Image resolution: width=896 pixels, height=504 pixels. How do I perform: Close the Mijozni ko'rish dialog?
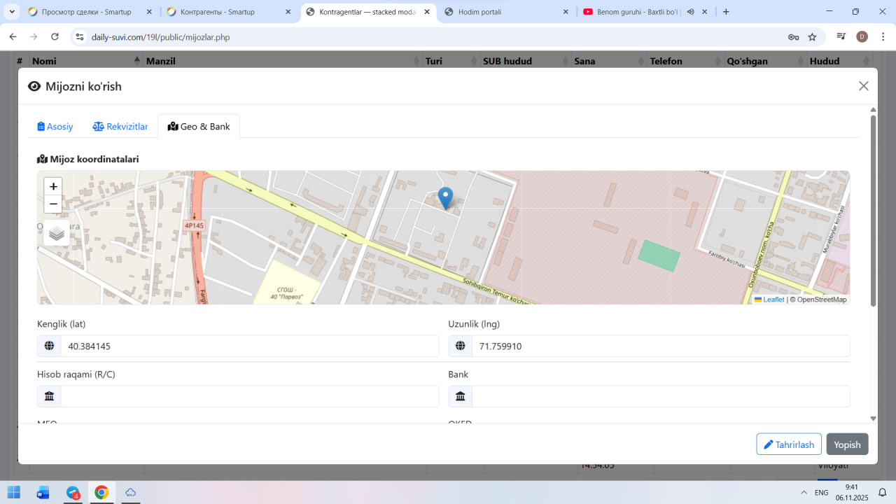pos(863,86)
